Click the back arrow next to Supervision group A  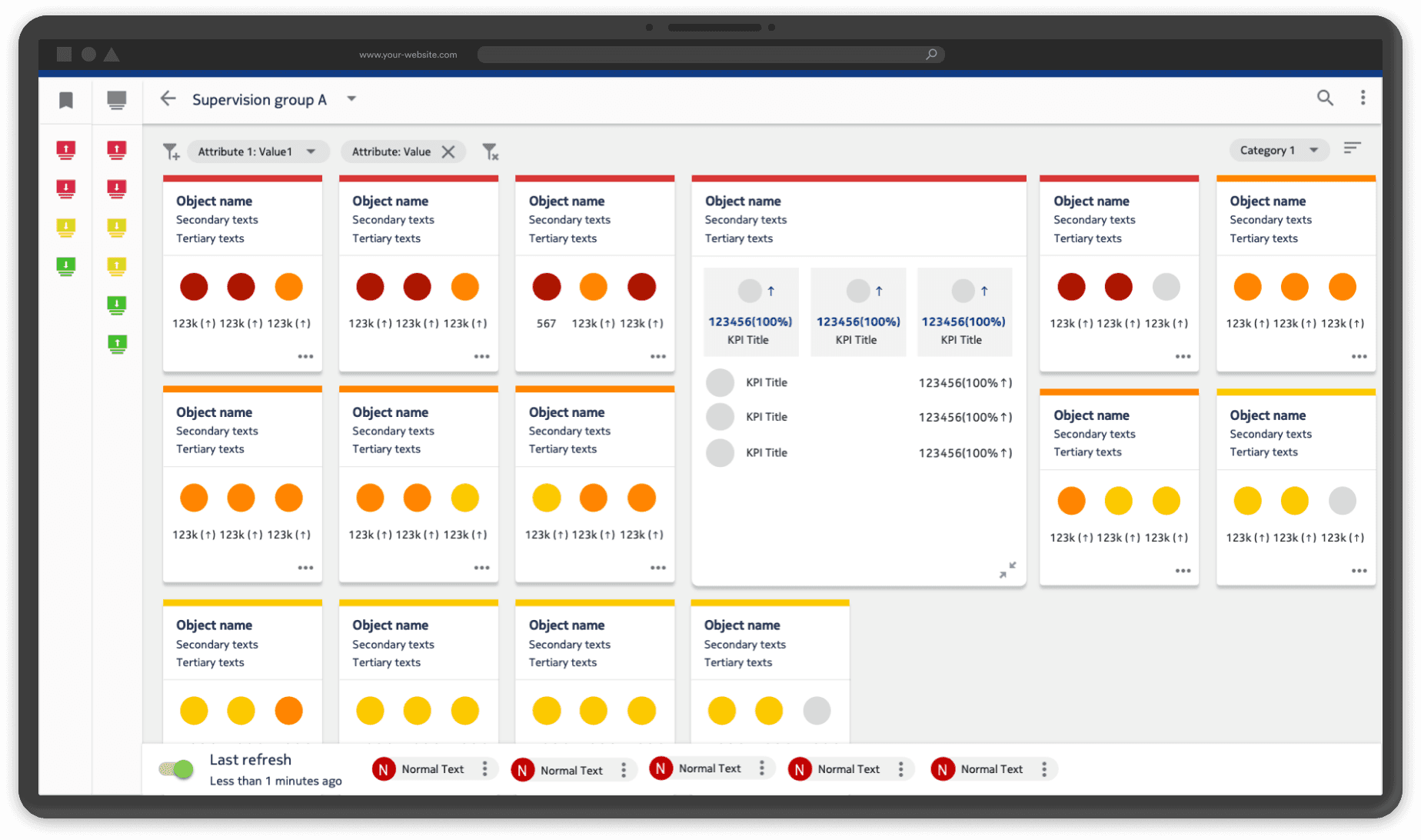pos(168,98)
